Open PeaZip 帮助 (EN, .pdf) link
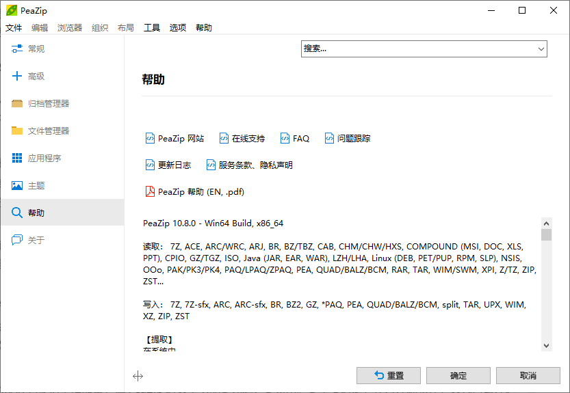The width and height of the screenshot is (570, 393). click(201, 191)
